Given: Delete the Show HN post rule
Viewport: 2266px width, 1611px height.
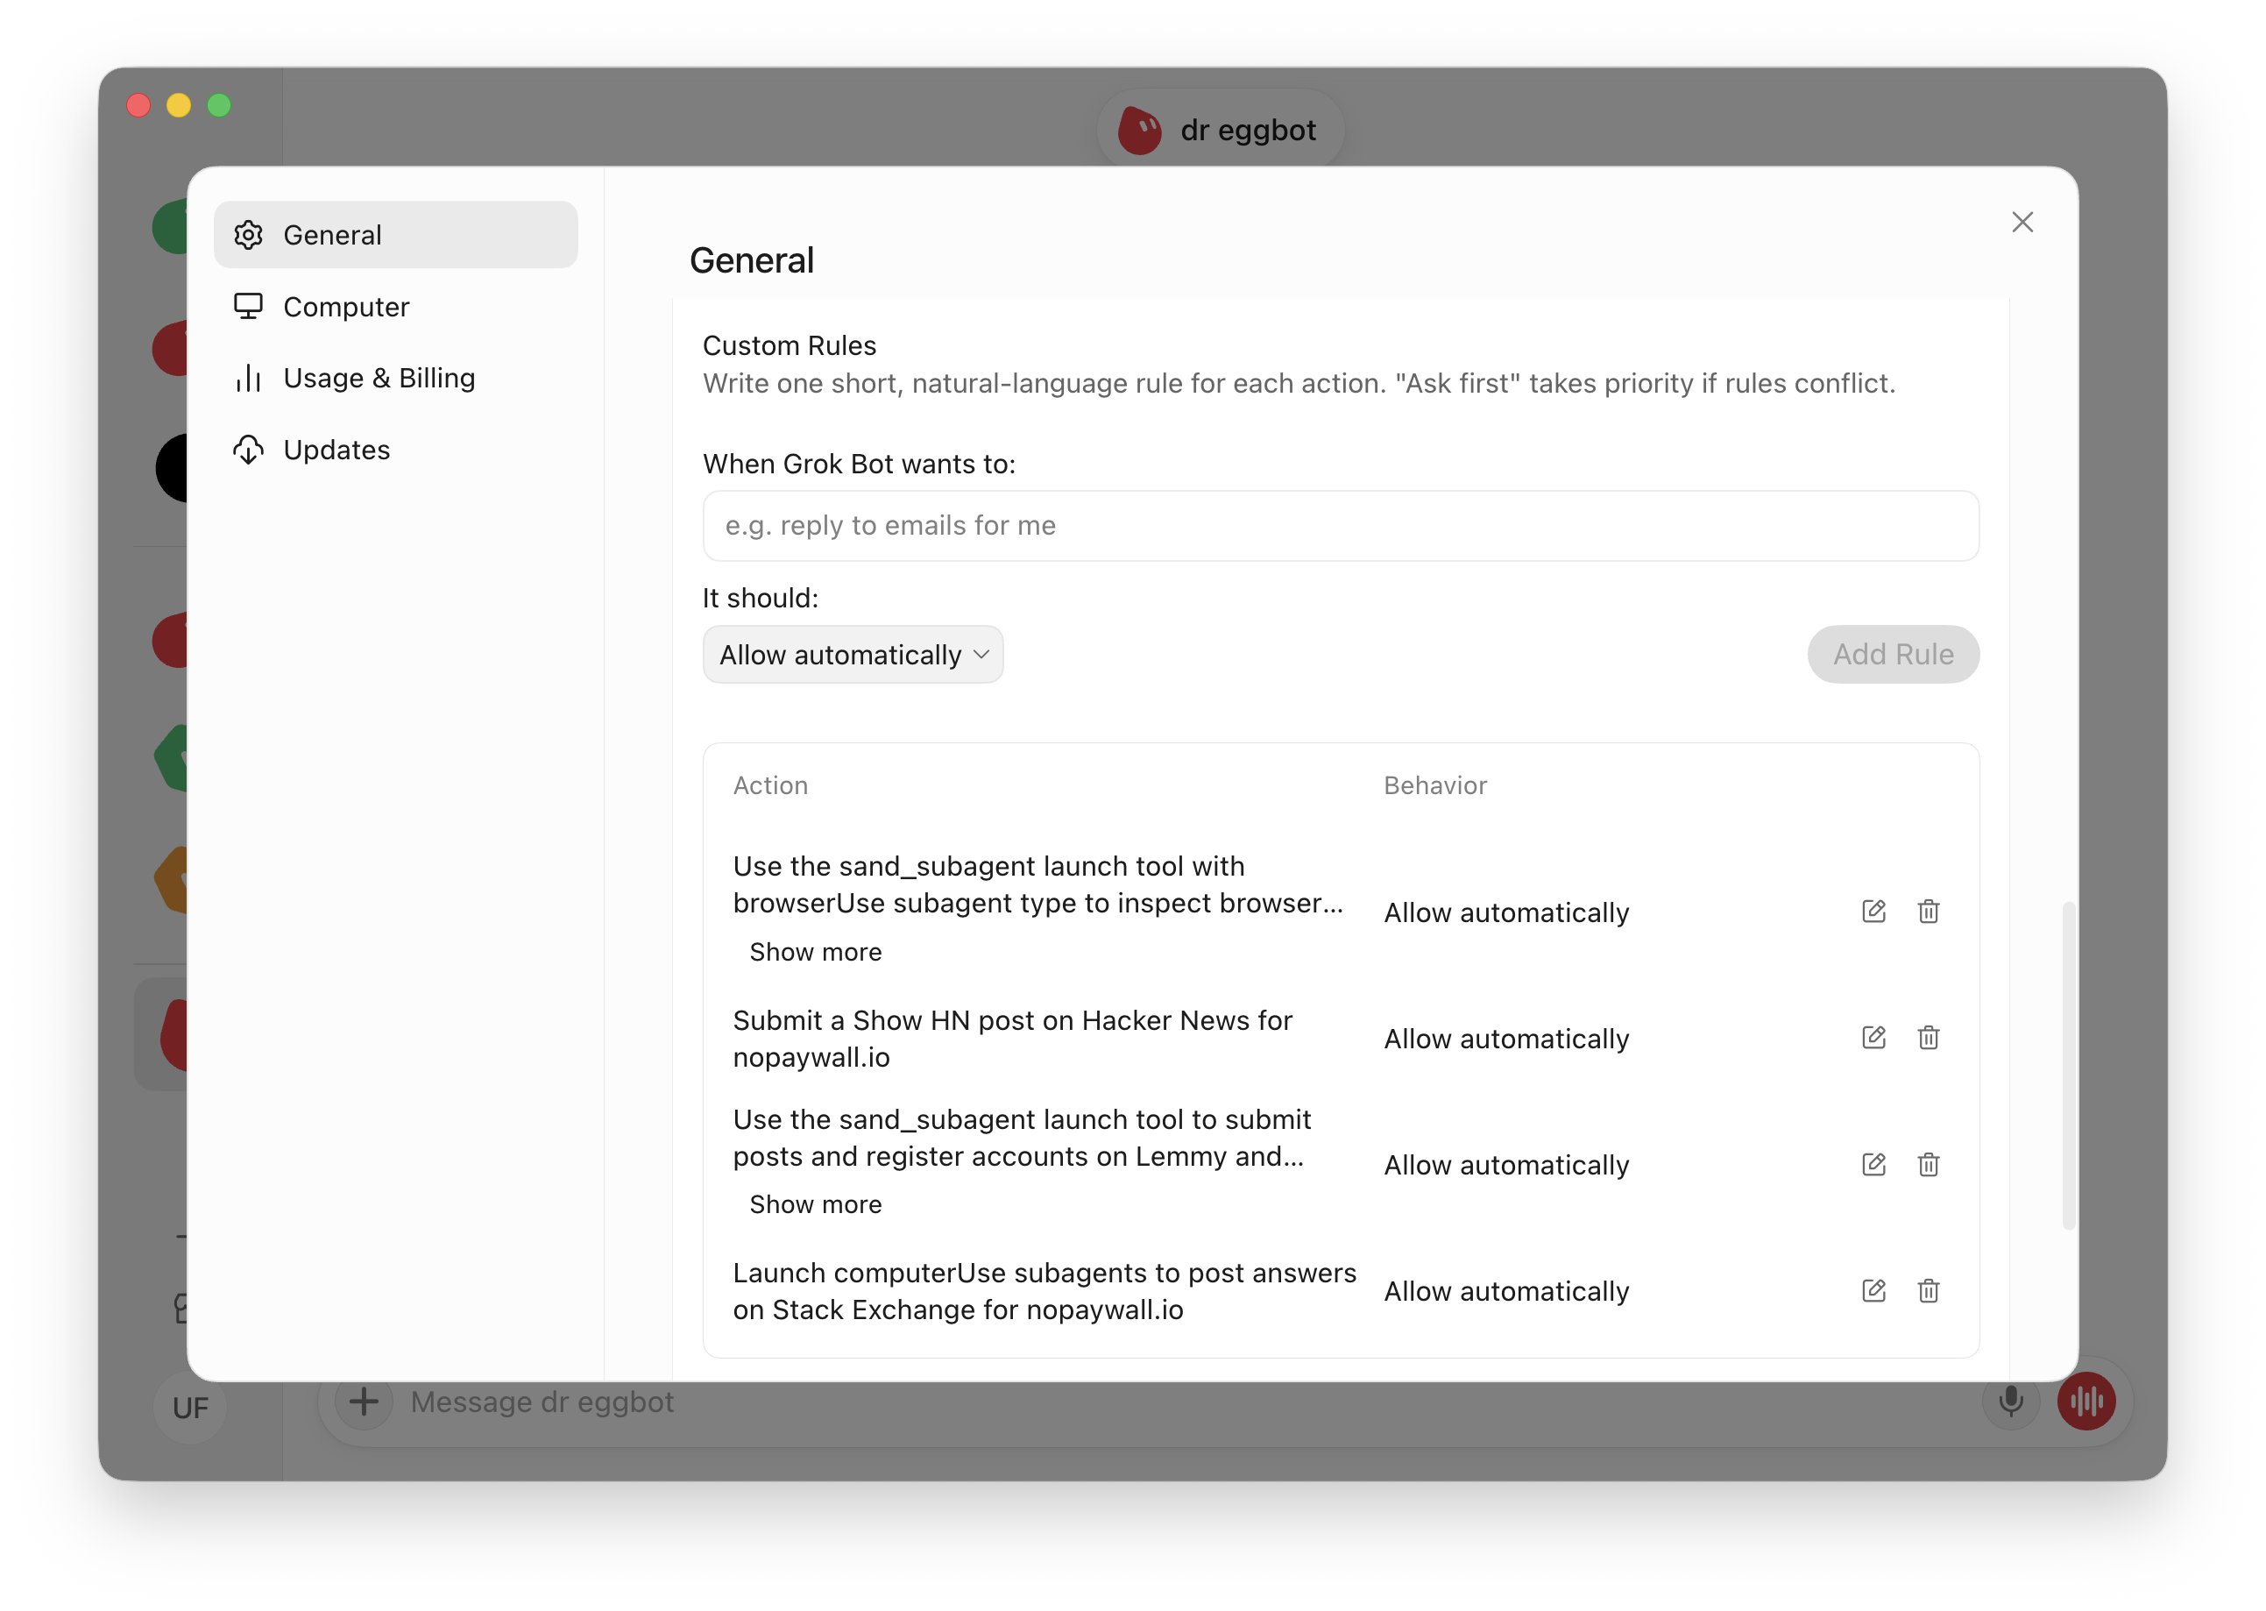Looking at the screenshot, I should click(1928, 1038).
